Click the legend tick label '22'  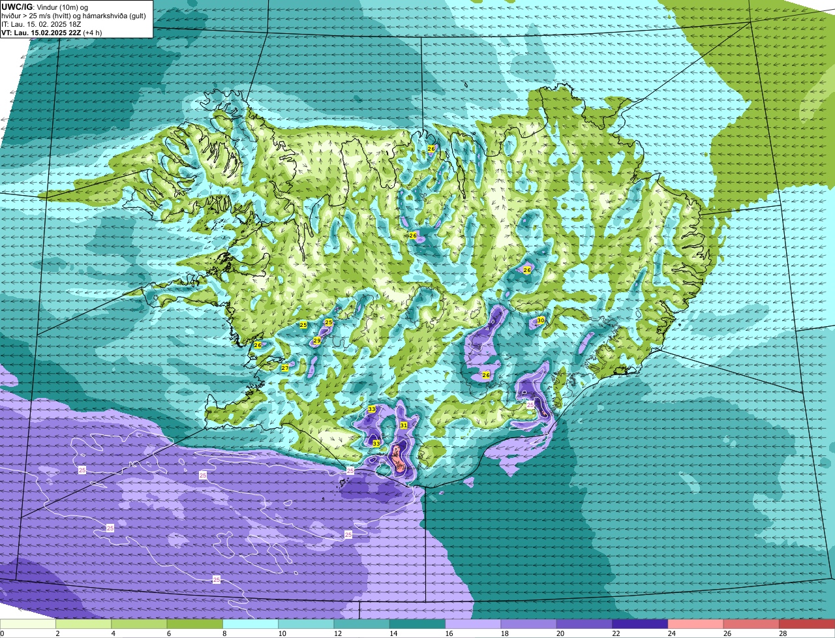click(x=615, y=633)
